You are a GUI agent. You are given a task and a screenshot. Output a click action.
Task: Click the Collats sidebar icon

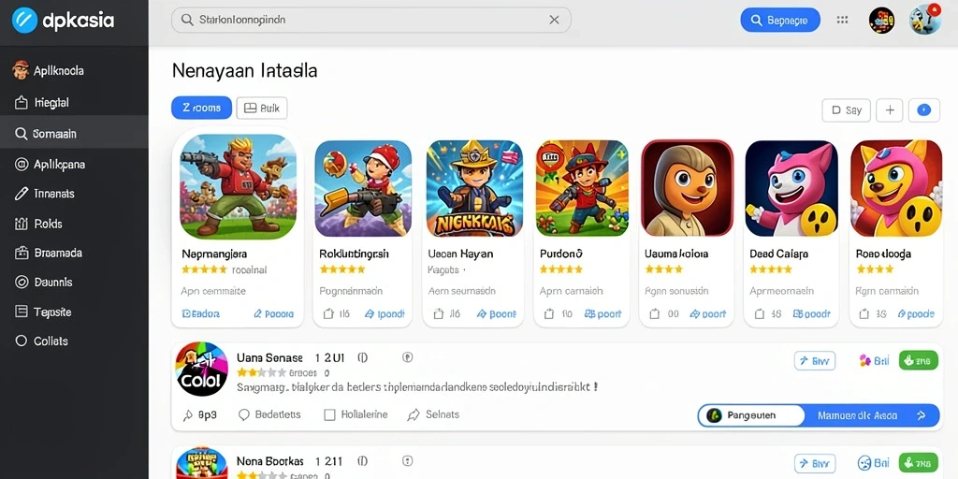click(x=22, y=341)
